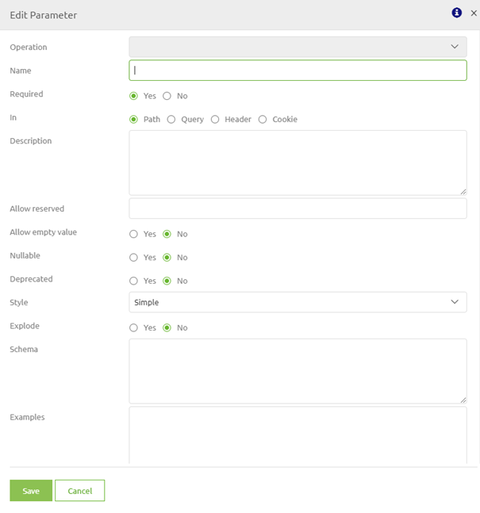
Task: Click the Cancel button
Action: (80, 491)
